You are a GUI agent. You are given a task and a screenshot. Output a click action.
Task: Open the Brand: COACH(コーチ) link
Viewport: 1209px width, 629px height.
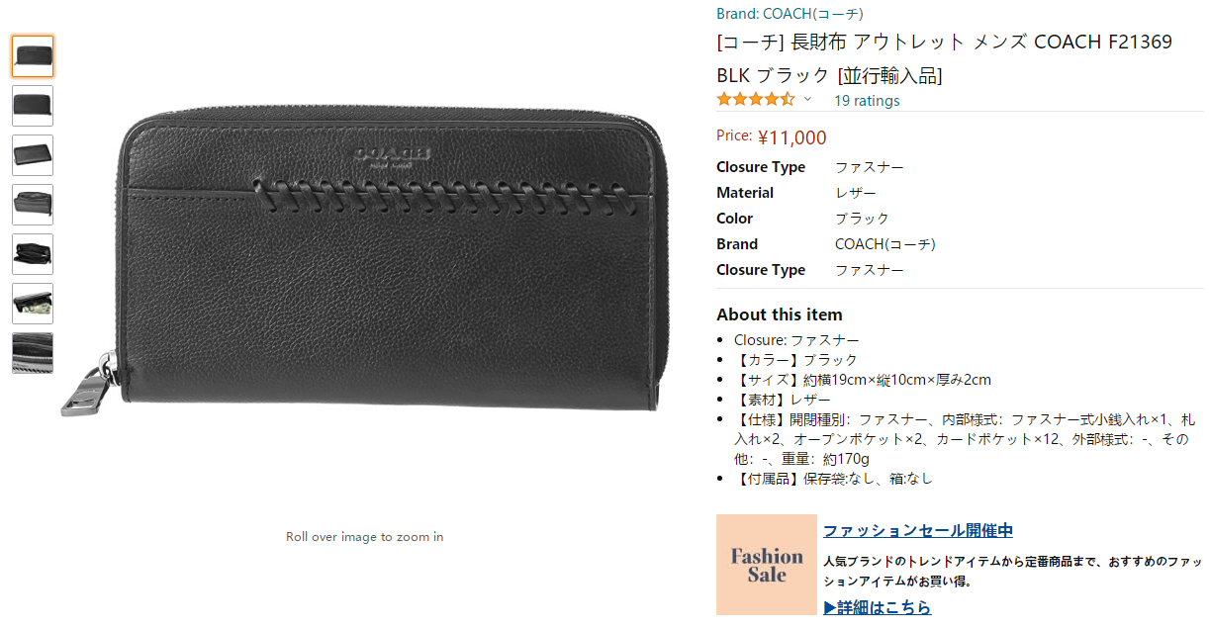pyautogui.click(x=790, y=14)
